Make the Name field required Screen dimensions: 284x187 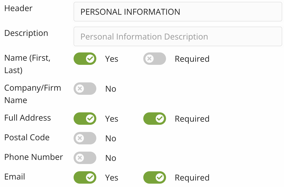(x=154, y=59)
